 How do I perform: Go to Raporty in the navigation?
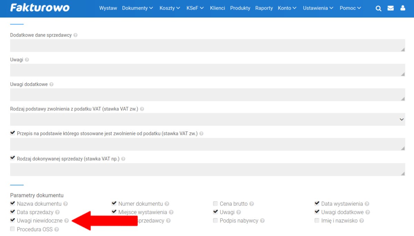point(264,8)
